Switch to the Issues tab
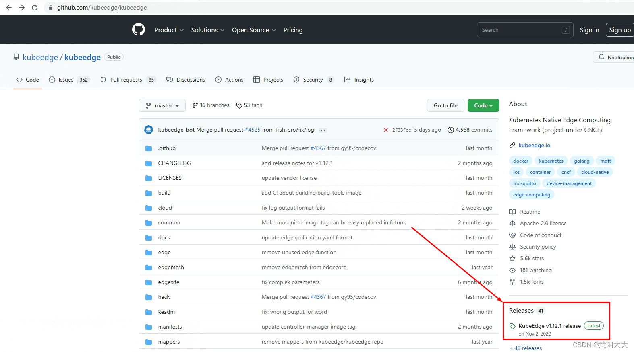This screenshot has width=634, height=352. click(69, 80)
